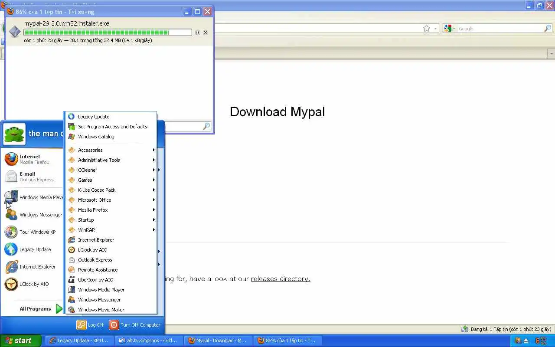Screen dimensions: 555x347
Task: Click the frog user account picture
Action: pyautogui.click(x=14, y=134)
